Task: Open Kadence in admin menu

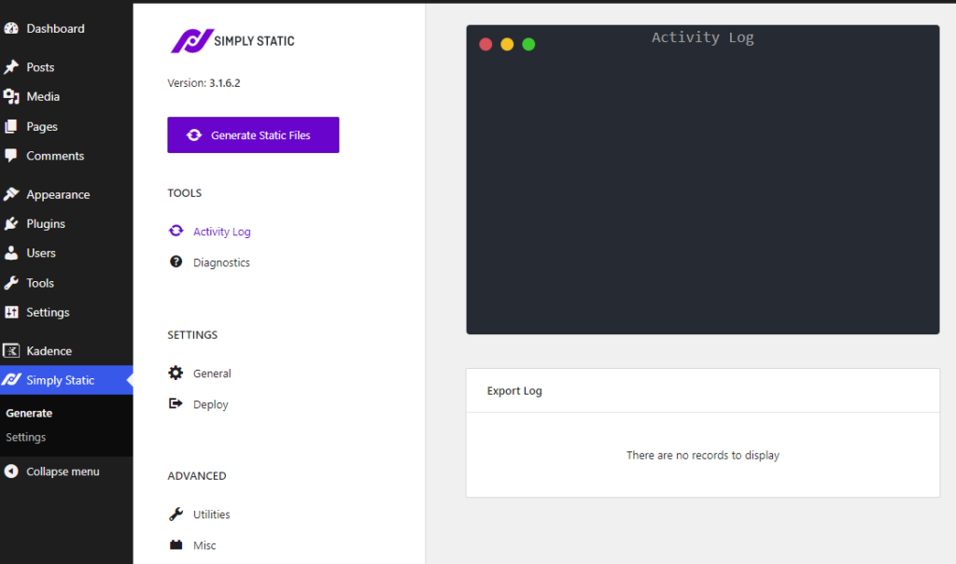Action: (49, 350)
